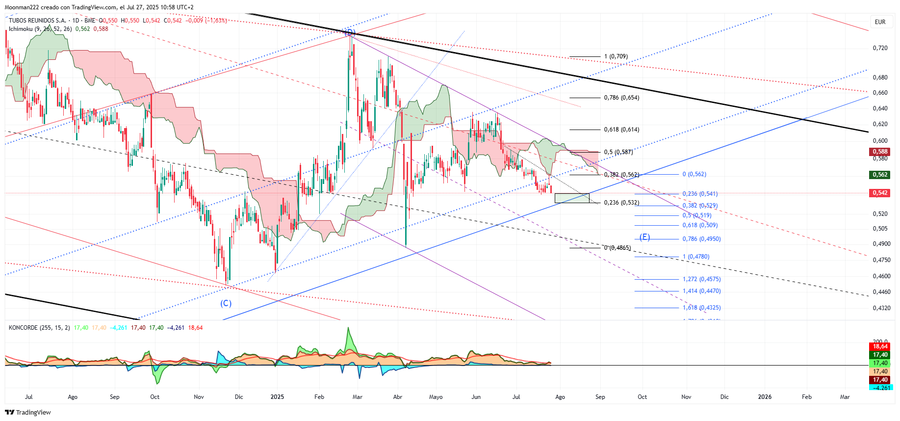The image size is (900, 421).
Task: Click the green 0,562 price tag
Action: [880, 175]
